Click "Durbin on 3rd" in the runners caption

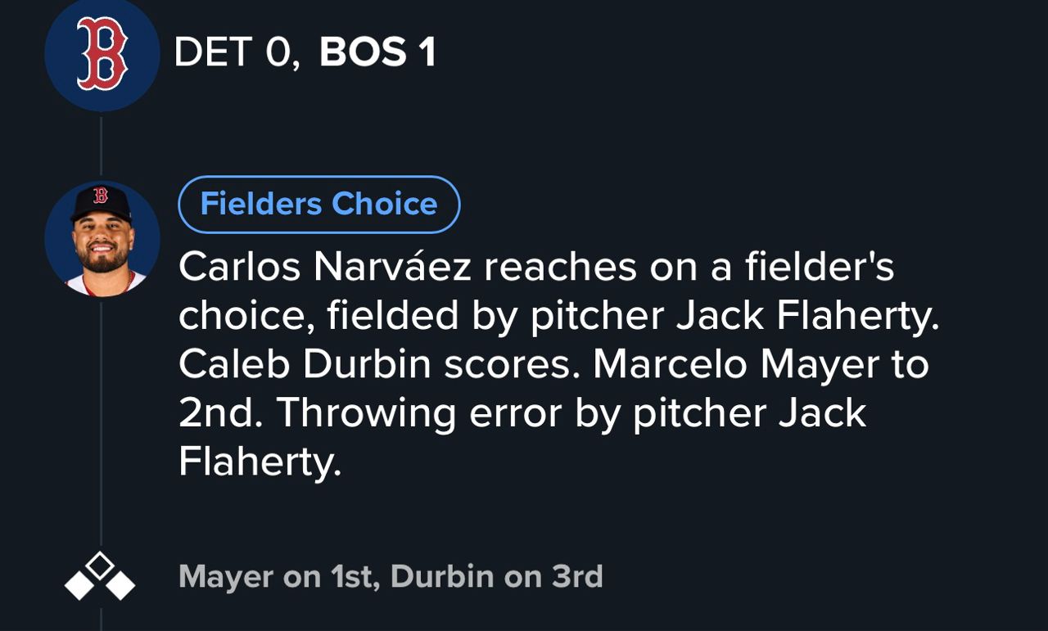(x=497, y=576)
